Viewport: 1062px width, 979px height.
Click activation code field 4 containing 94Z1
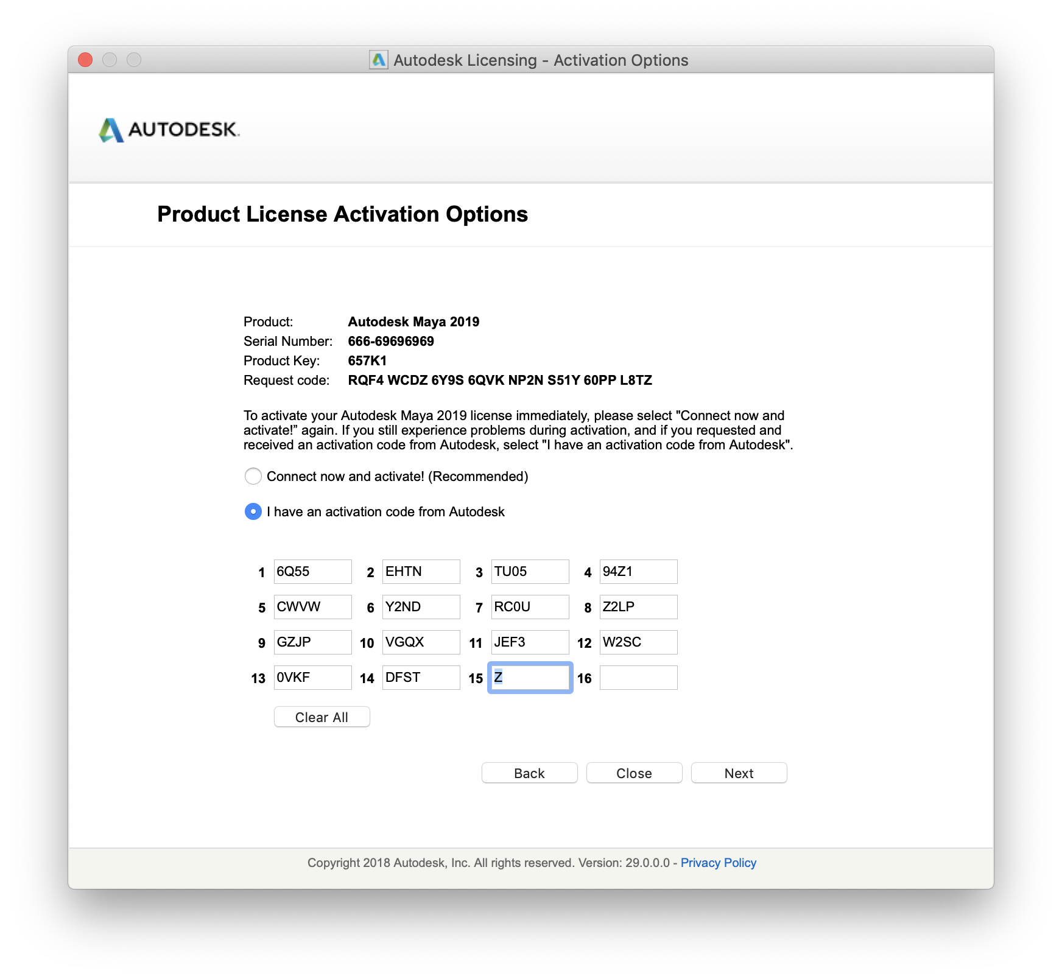pos(638,571)
